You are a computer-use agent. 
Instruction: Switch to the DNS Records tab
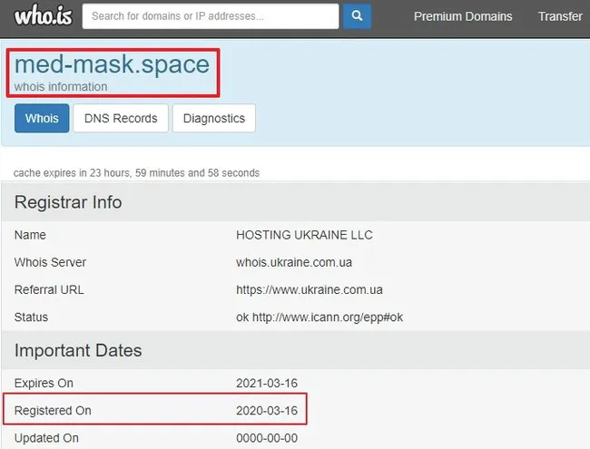pos(121,118)
